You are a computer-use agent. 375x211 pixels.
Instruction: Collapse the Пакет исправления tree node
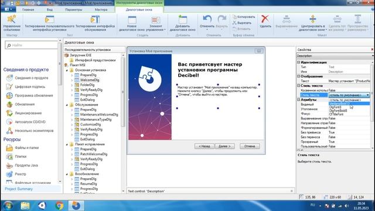(67, 145)
